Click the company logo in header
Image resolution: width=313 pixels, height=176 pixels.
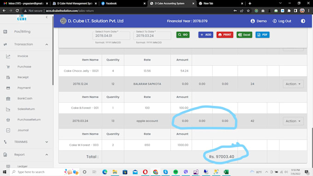[x=63, y=21]
